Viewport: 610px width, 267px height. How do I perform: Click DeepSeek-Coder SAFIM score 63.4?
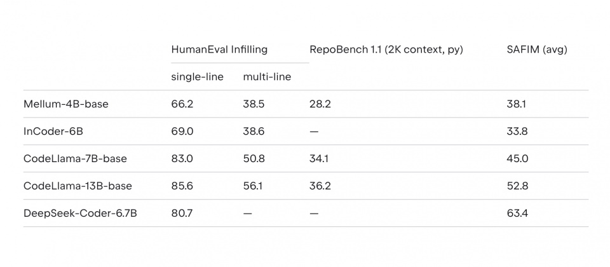coord(517,214)
